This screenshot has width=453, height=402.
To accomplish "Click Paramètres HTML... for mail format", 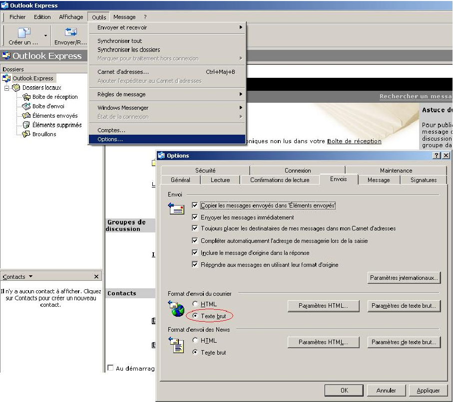I will pyautogui.click(x=323, y=306).
